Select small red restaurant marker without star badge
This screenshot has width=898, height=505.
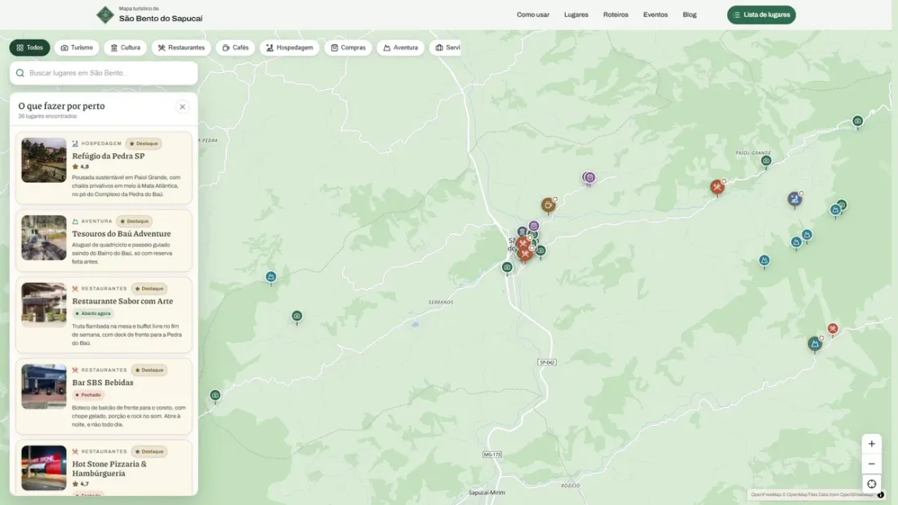(833, 329)
